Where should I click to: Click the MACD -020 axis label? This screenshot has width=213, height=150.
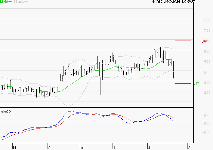(x=206, y=132)
